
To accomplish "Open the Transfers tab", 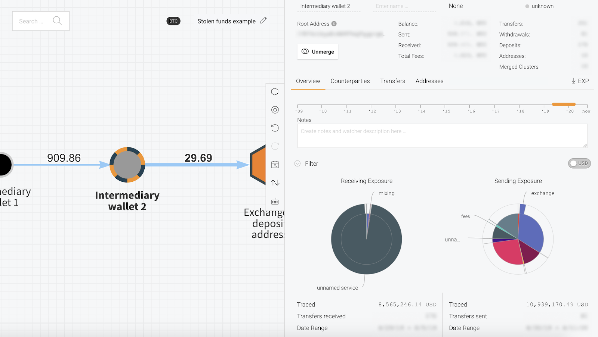I will [x=392, y=81].
